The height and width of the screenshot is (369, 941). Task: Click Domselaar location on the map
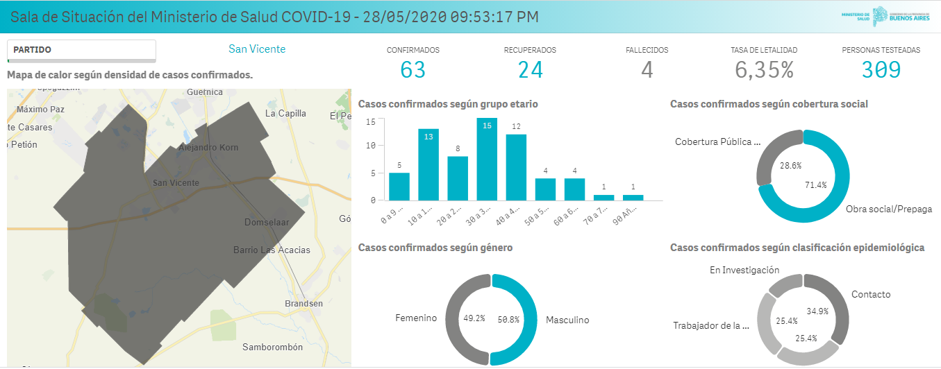(266, 223)
